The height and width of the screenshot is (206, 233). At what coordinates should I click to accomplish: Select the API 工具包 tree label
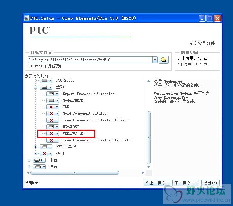[66, 147]
